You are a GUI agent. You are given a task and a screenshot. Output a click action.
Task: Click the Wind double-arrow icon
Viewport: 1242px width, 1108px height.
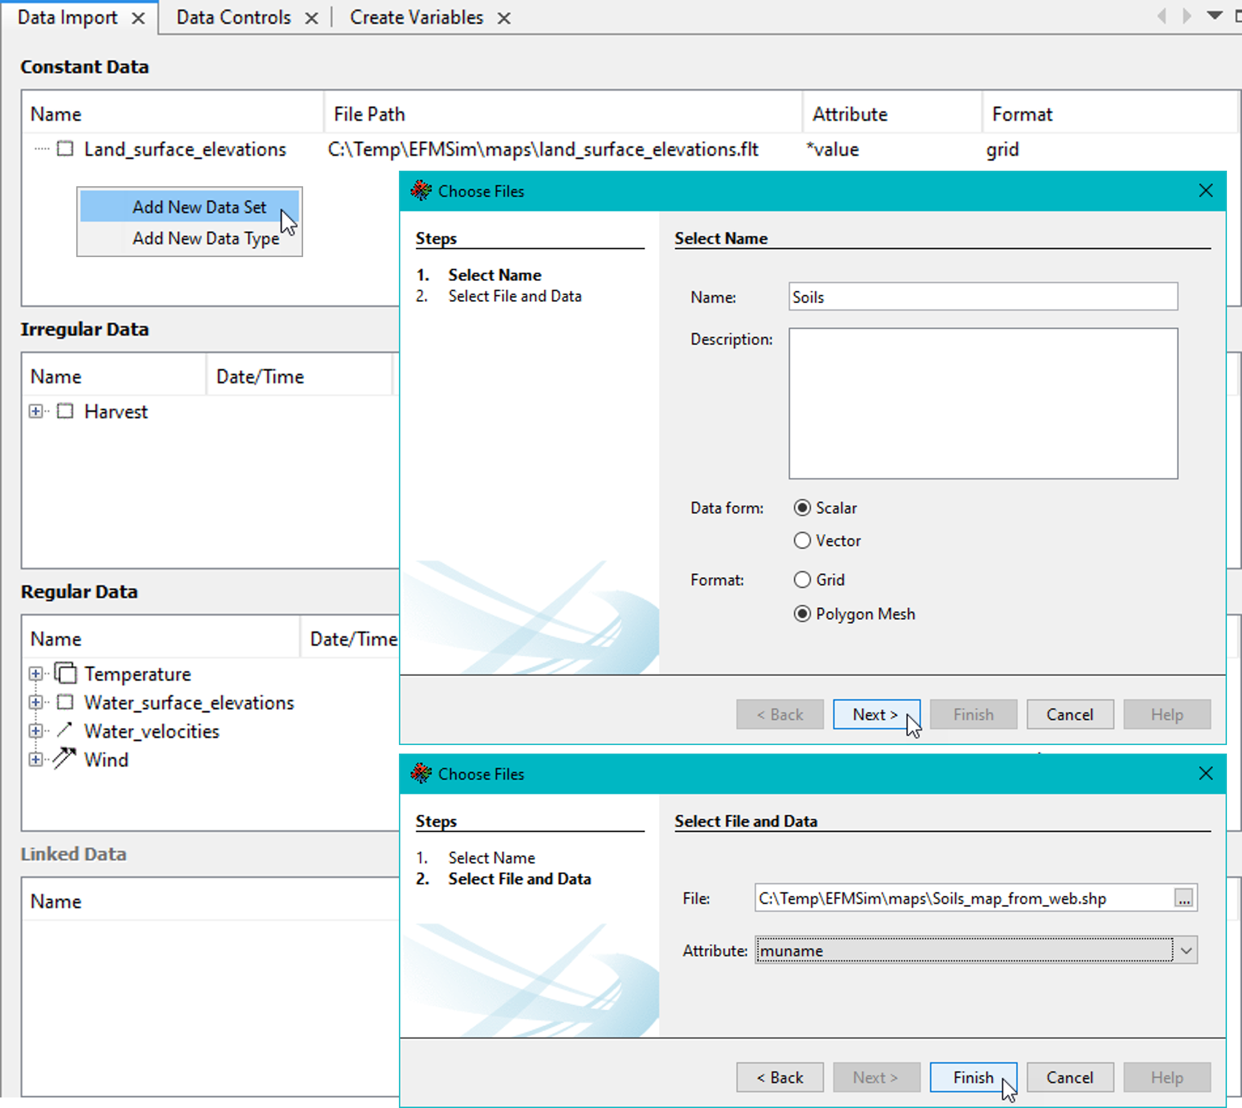64,759
